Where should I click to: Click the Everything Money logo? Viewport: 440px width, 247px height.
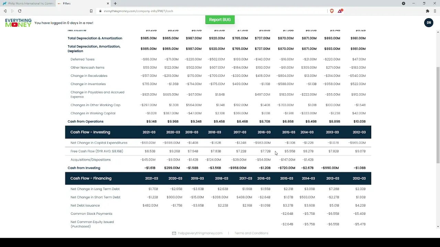[x=18, y=23]
